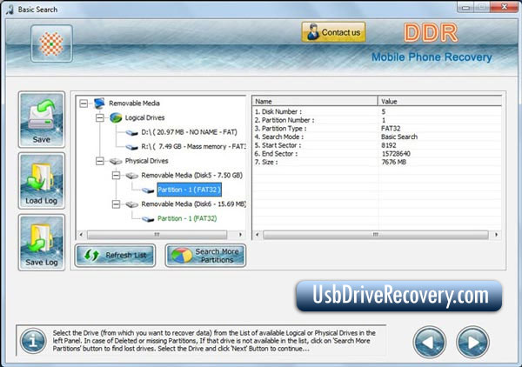Select Removable Media Disk5 - 7.50 GB

click(191, 176)
